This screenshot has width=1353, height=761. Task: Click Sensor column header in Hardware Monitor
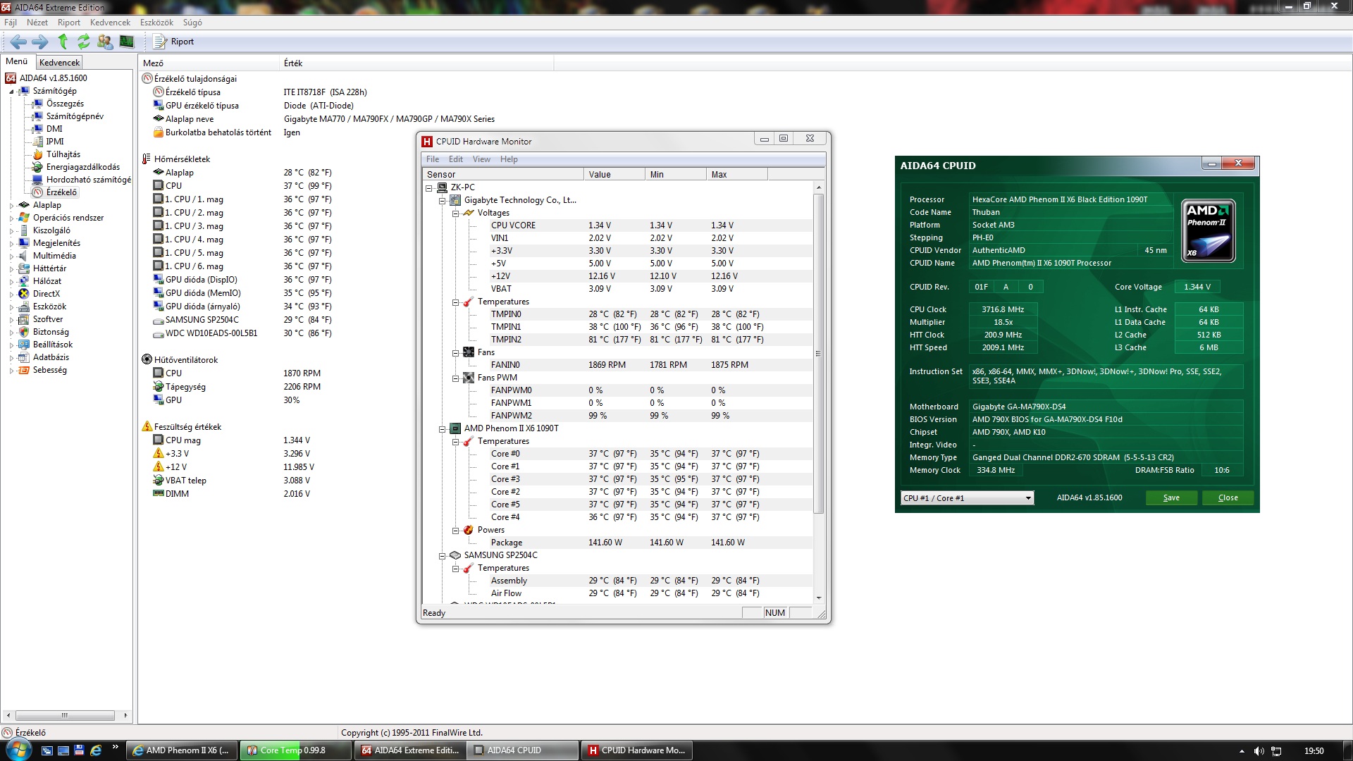pos(503,174)
